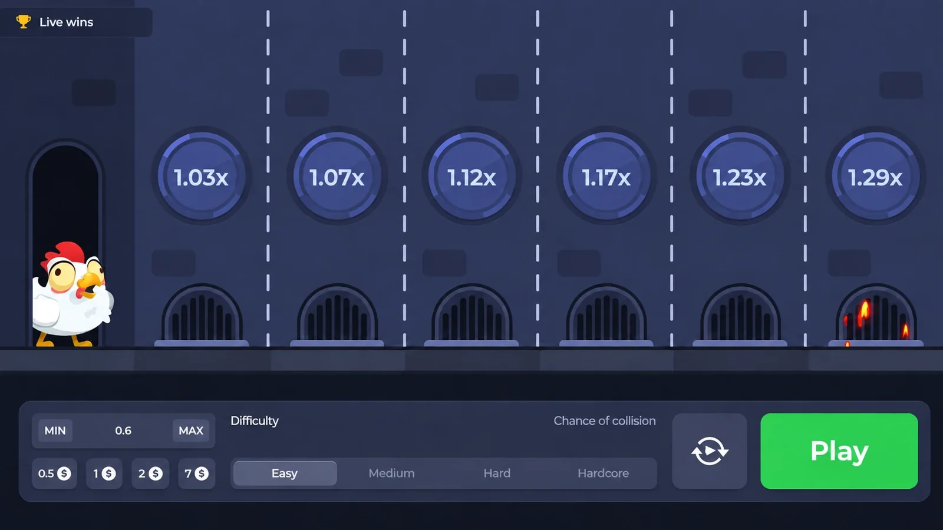The height and width of the screenshot is (530, 943).
Task: Choose the 7 dollar bet preset
Action: [x=196, y=473]
